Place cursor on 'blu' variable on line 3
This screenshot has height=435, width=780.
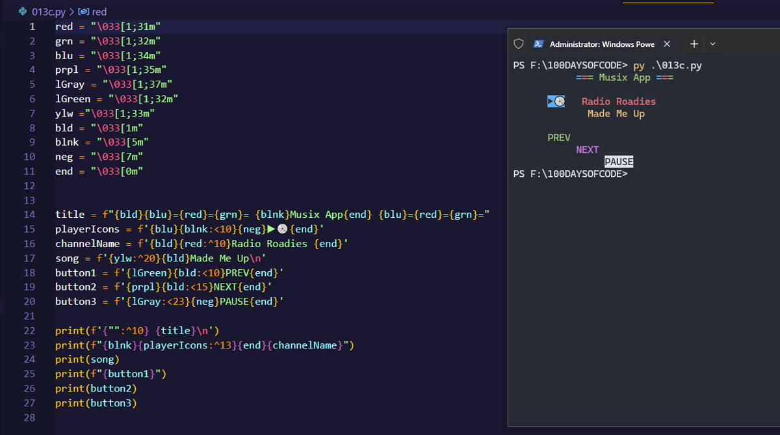pyautogui.click(x=64, y=55)
